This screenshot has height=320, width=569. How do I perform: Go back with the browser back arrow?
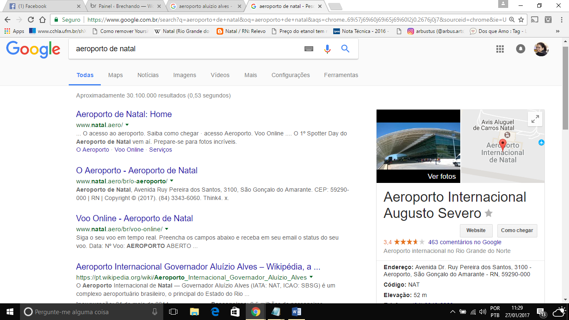pos(7,20)
